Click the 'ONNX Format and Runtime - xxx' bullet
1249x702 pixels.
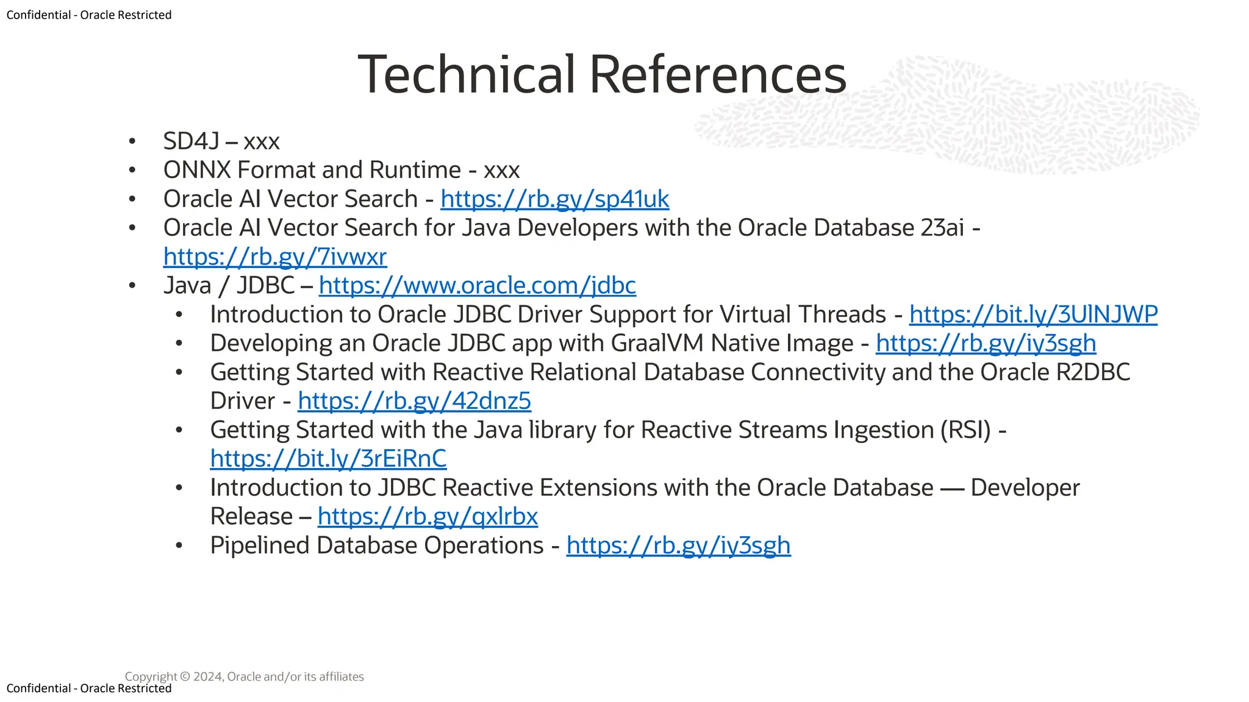(x=342, y=170)
